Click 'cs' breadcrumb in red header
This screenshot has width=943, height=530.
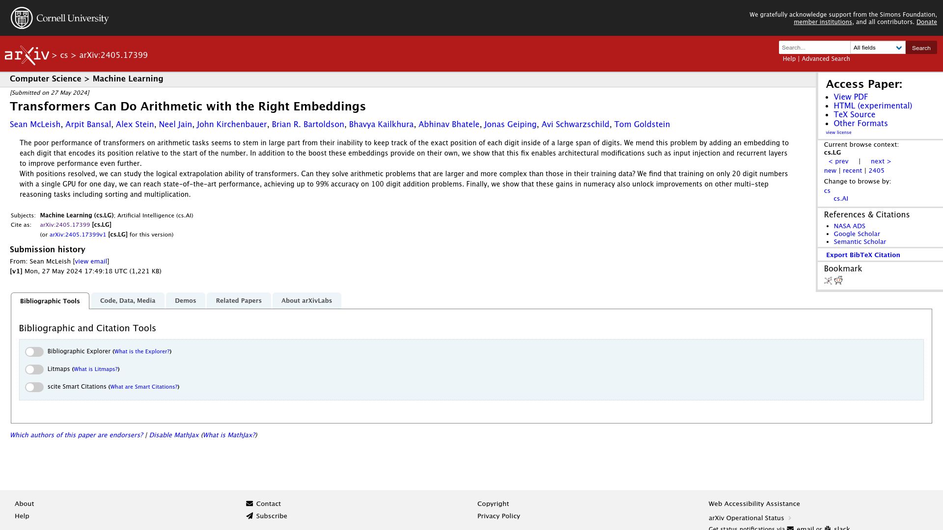[64, 55]
